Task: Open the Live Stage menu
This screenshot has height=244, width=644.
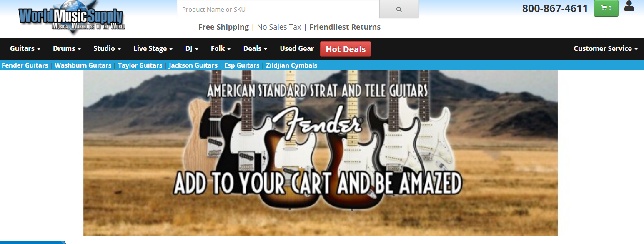Action: click(x=153, y=48)
